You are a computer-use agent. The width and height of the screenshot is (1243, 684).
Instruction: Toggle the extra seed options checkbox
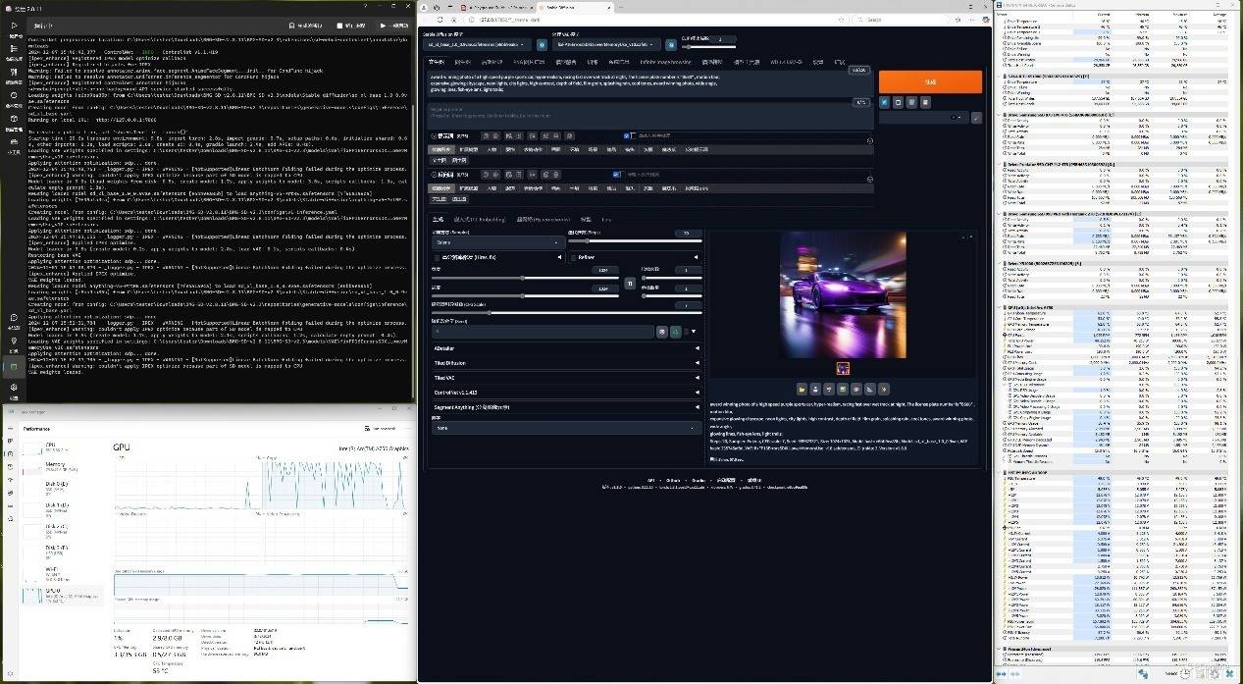pyautogui.click(x=687, y=333)
